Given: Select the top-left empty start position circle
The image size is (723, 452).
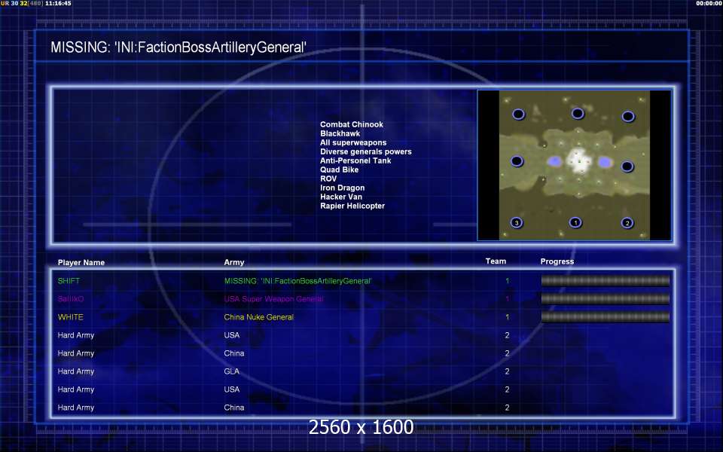Looking at the screenshot, I should [x=518, y=114].
